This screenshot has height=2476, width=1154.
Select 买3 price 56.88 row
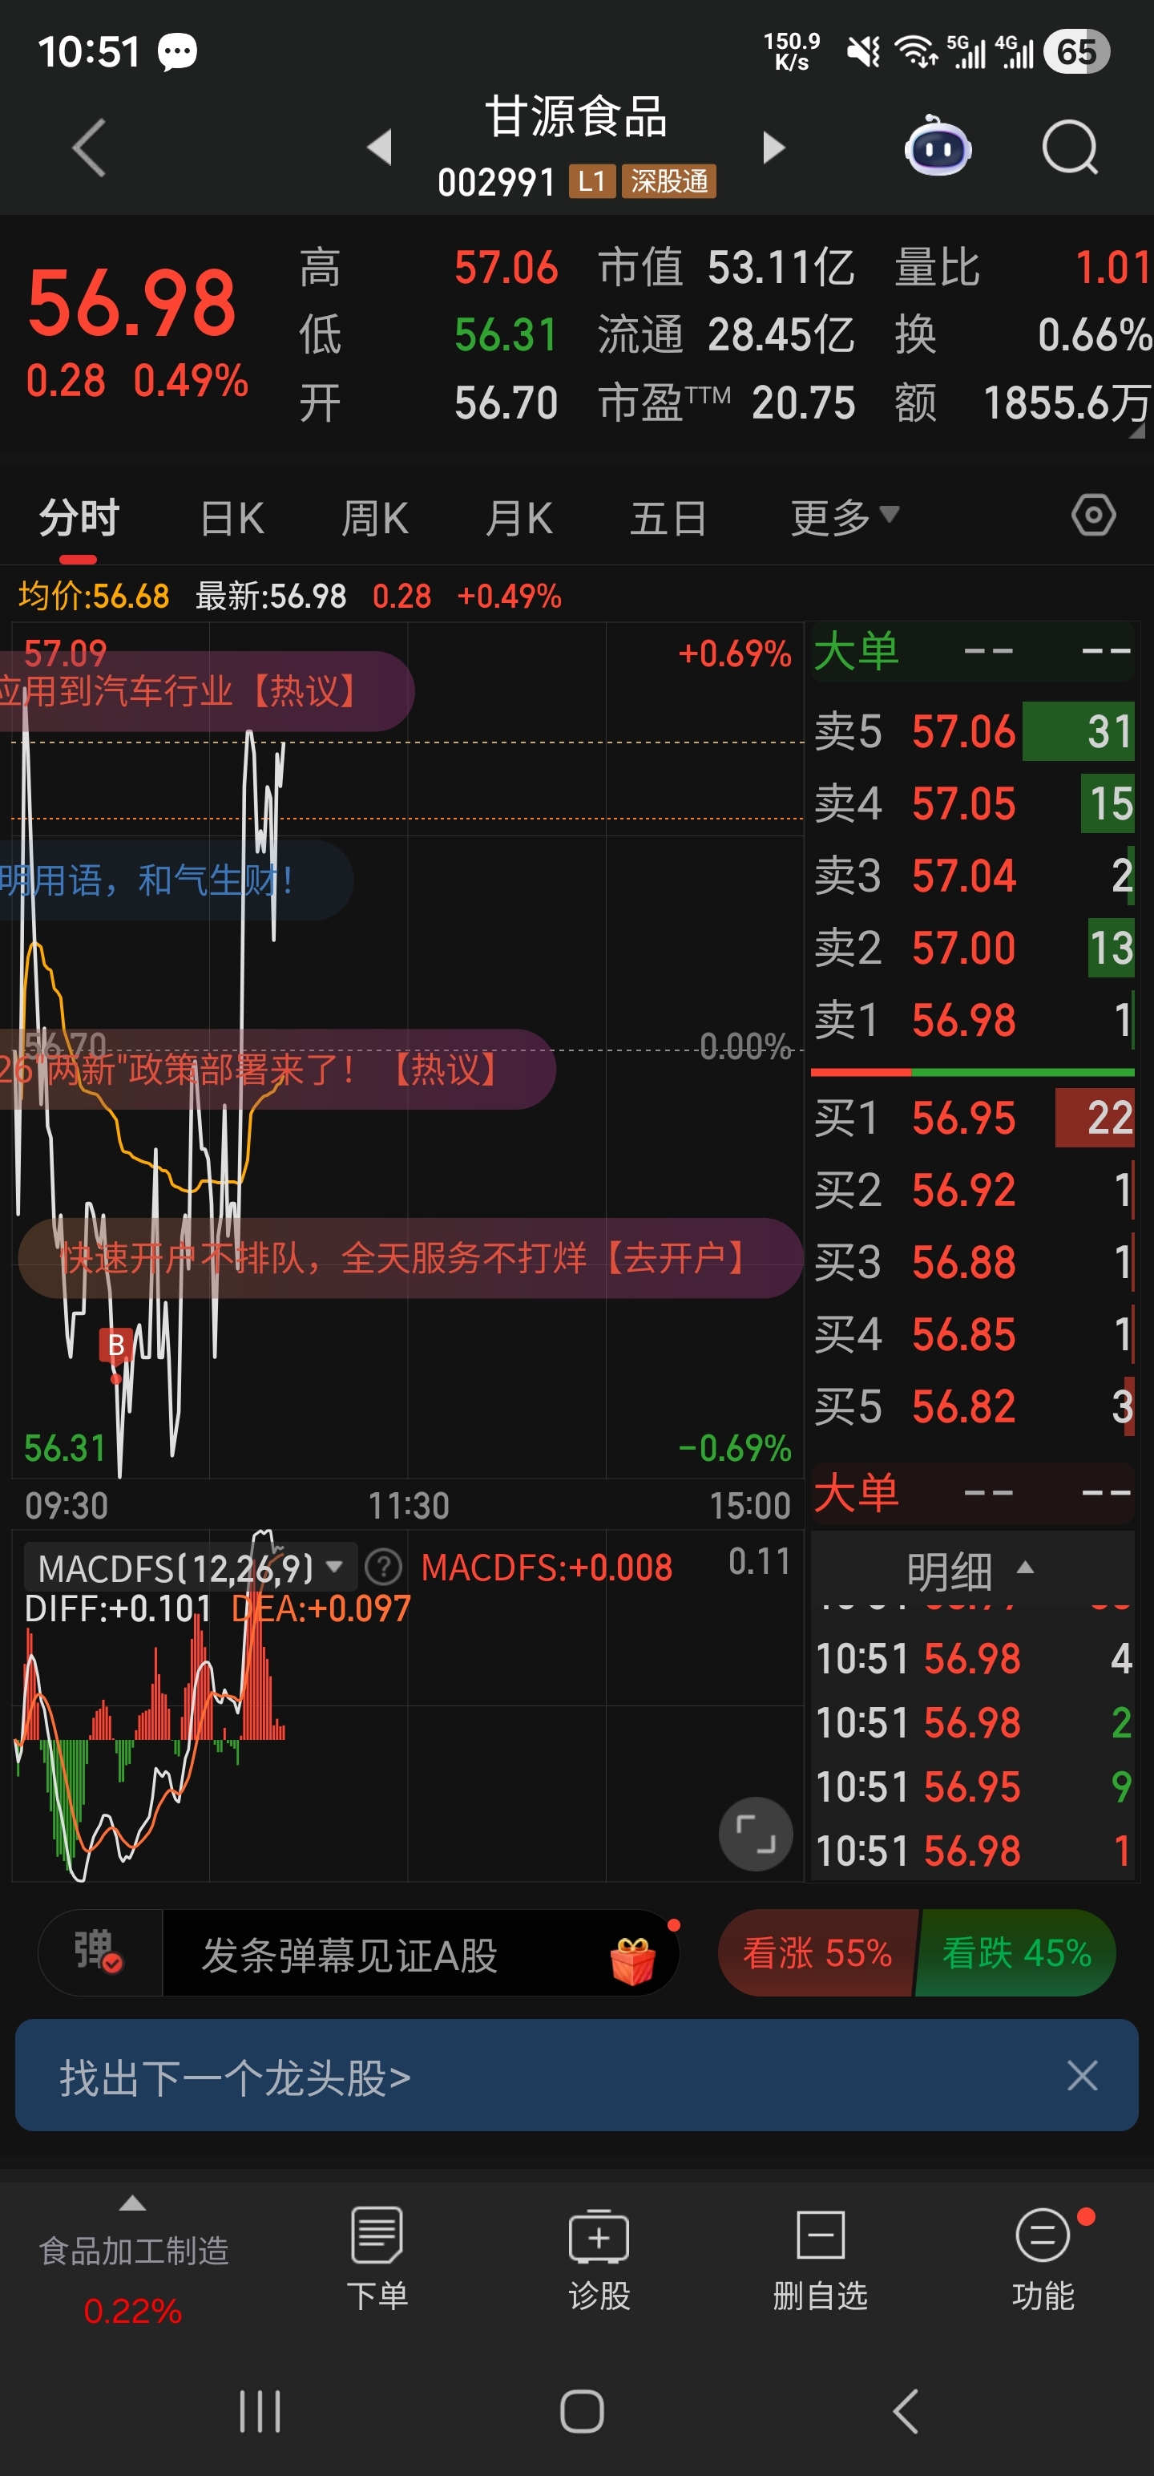click(972, 1262)
